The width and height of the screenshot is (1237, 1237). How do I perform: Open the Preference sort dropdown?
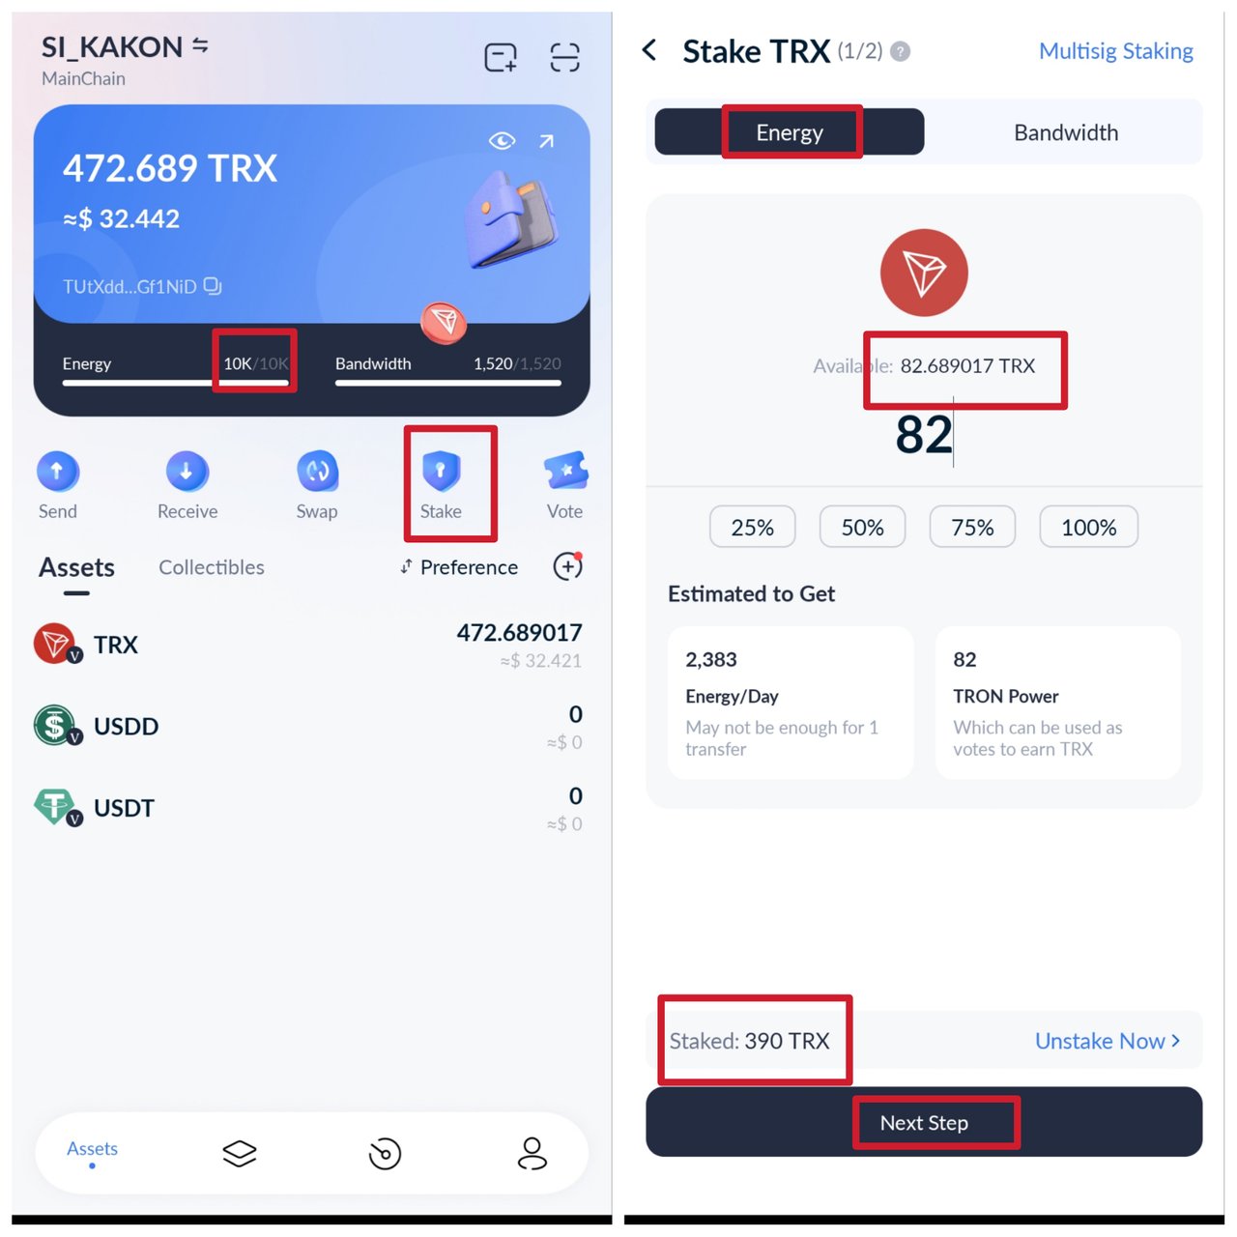(x=459, y=567)
